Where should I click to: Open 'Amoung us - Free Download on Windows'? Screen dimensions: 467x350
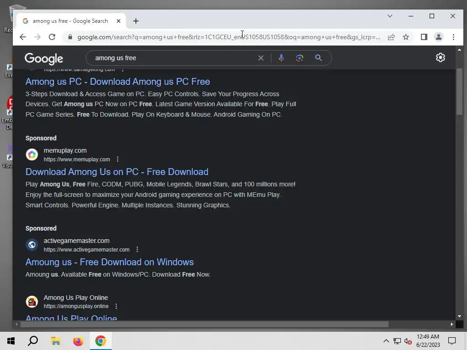pos(109,262)
